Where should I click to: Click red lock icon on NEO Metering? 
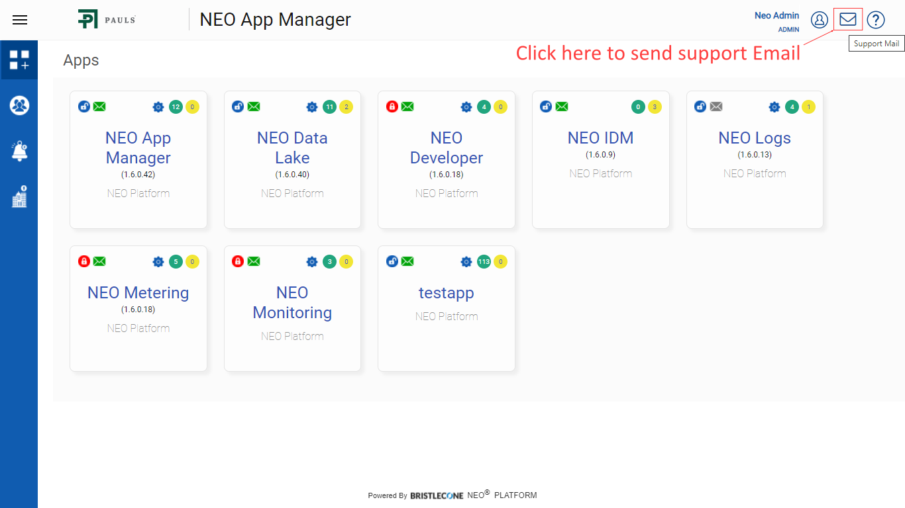pos(84,261)
